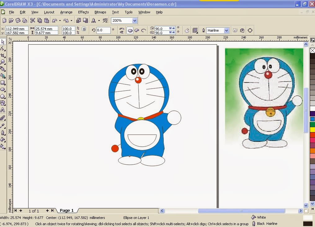Toggle the Arc shape mode button
315x227 pixels.
tap(144, 30)
